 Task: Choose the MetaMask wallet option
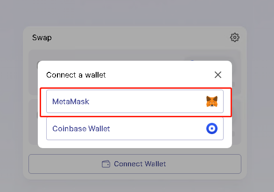pyautogui.click(x=135, y=101)
